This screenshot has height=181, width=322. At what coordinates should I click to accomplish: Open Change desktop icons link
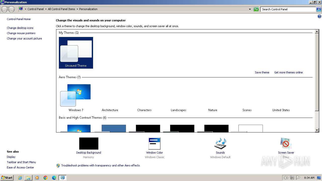click(20, 28)
